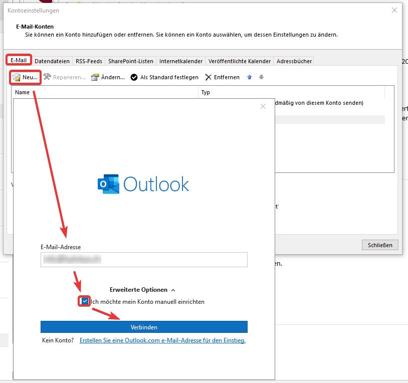This screenshot has height=383, width=408.
Task: Click the Name column header
Action: [x=105, y=92]
